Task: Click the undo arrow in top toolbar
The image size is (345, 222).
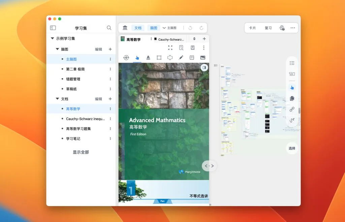Action: [x=190, y=28]
